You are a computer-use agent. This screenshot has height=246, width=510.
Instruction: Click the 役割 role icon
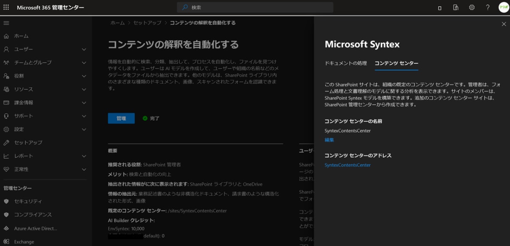pyautogui.click(x=6, y=76)
